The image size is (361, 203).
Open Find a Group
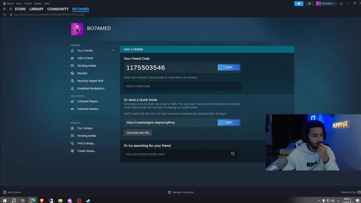86,144
